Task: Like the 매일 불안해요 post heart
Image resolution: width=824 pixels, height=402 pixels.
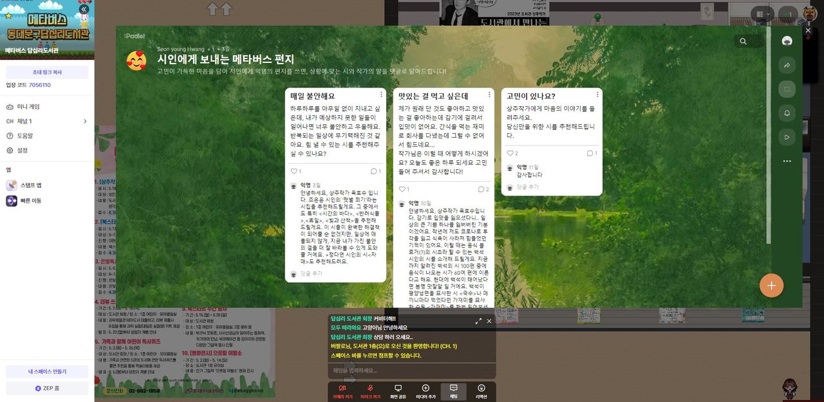Action: 295,171
